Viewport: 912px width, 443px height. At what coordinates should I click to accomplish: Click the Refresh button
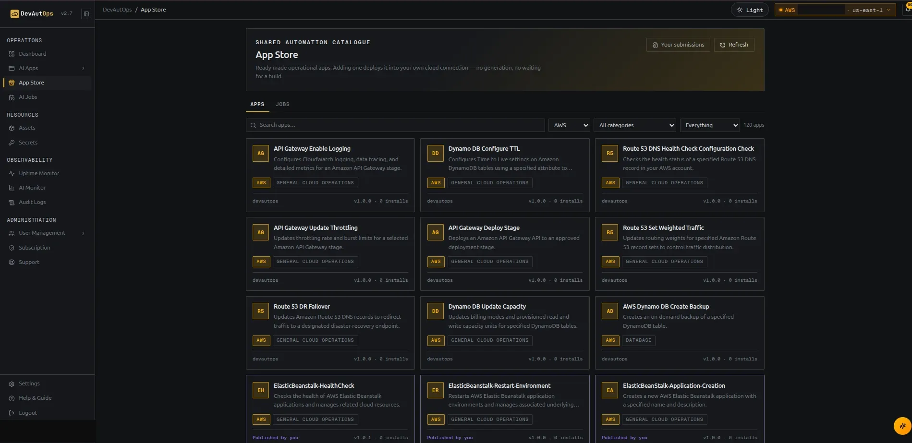pyautogui.click(x=734, y=45)
